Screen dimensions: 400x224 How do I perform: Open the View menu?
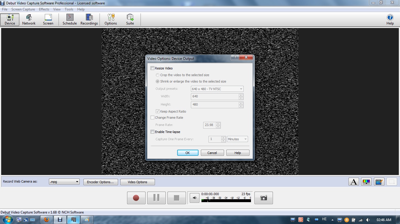pos(57,9)
